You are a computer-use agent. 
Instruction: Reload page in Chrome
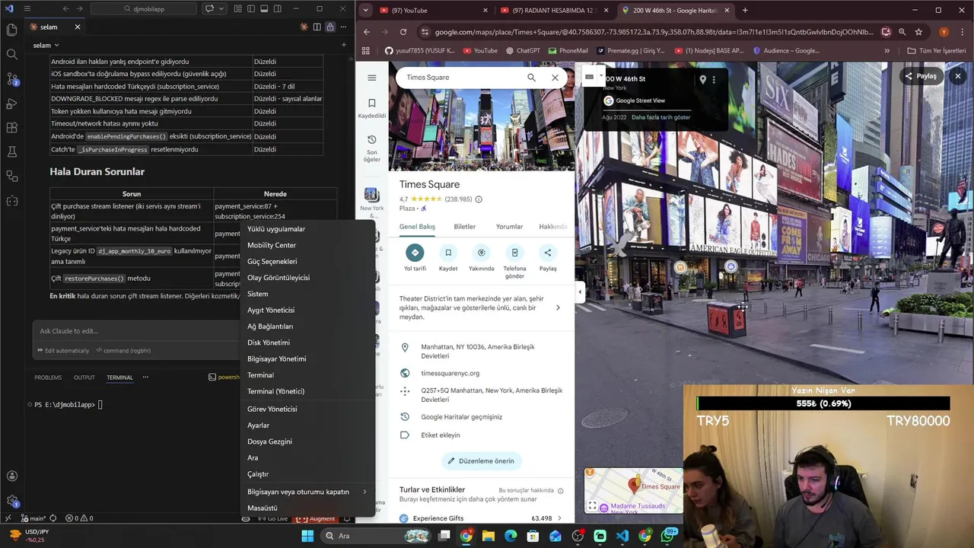[x=403, y=32]
